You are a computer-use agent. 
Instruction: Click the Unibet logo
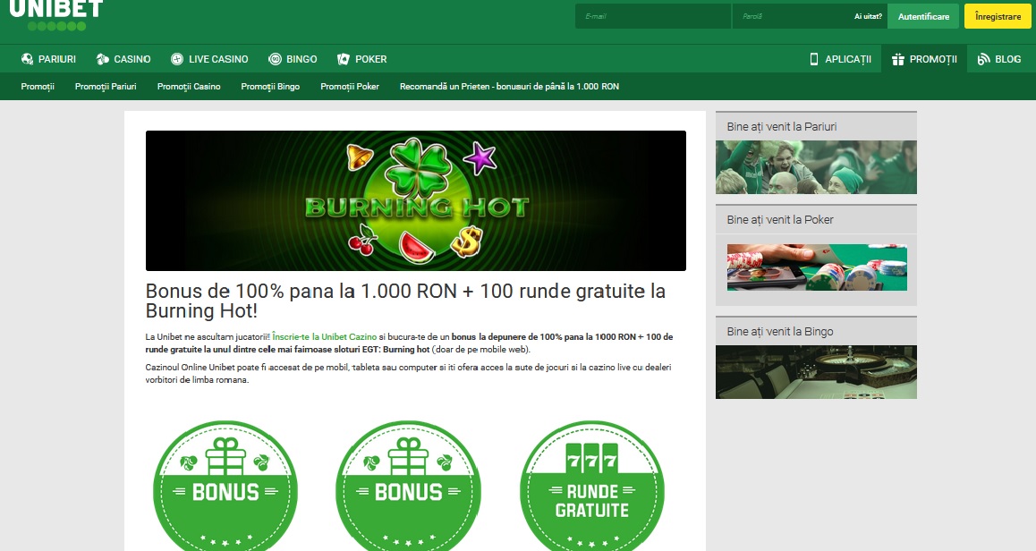[56, 15]
